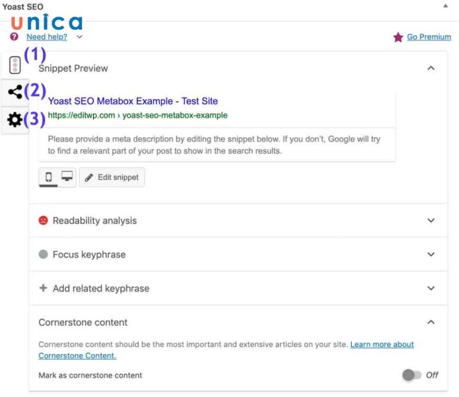The height and width of the screenshot is (397, 459).
Task: Click the pencil icon on Edit snippet
Action: tap(91, 177)
